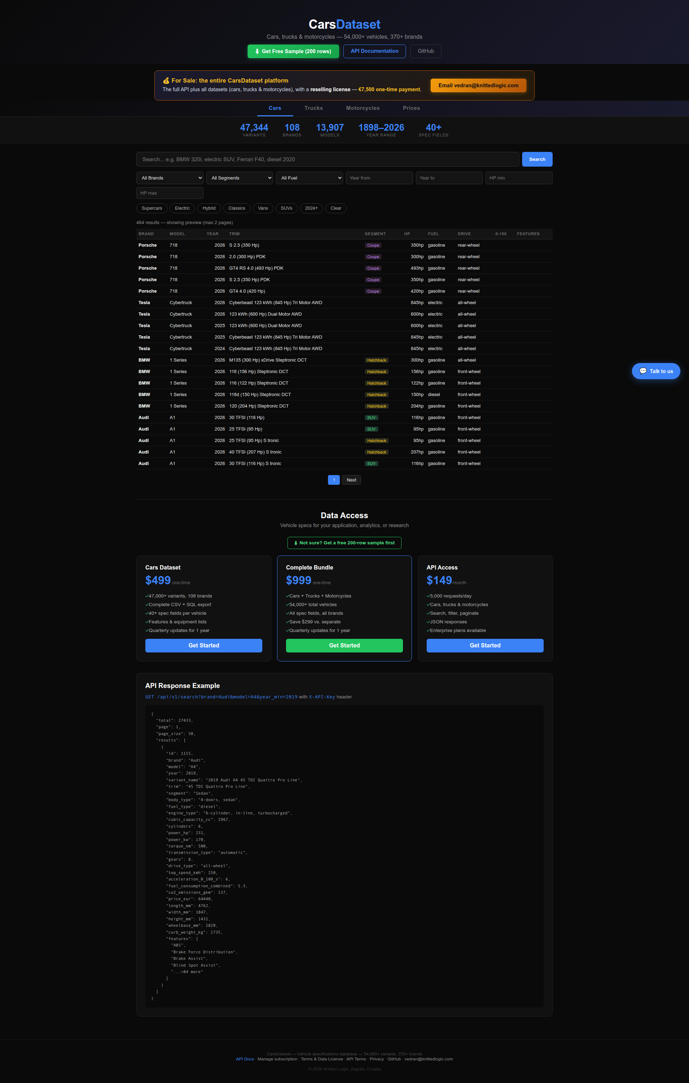Click the HP max input field

coord(170,193)
